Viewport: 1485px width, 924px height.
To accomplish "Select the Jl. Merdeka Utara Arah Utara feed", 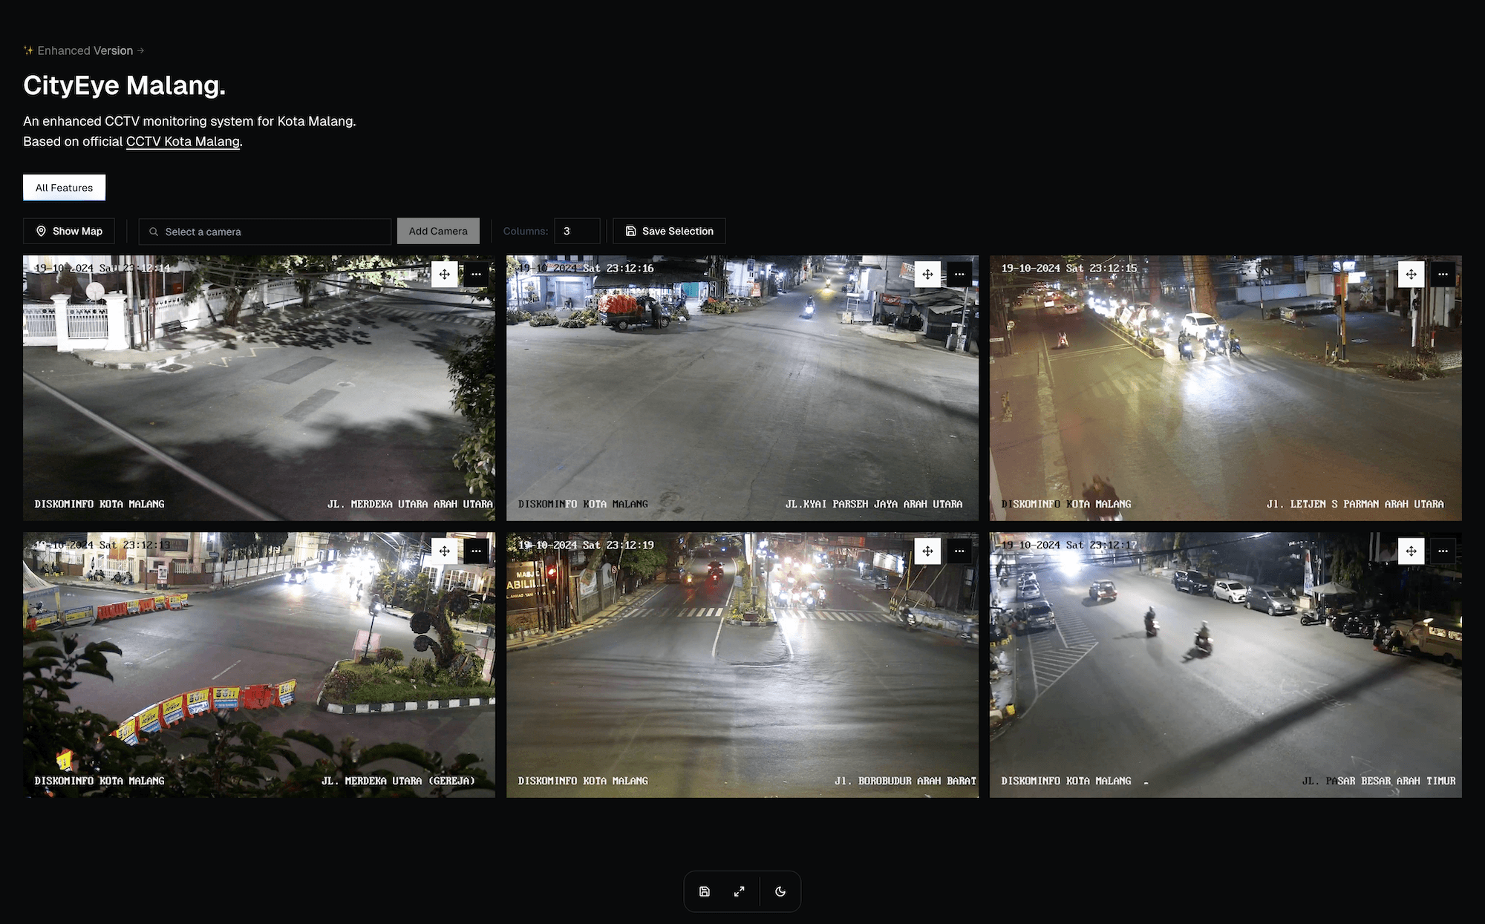I will pos(259,388).
